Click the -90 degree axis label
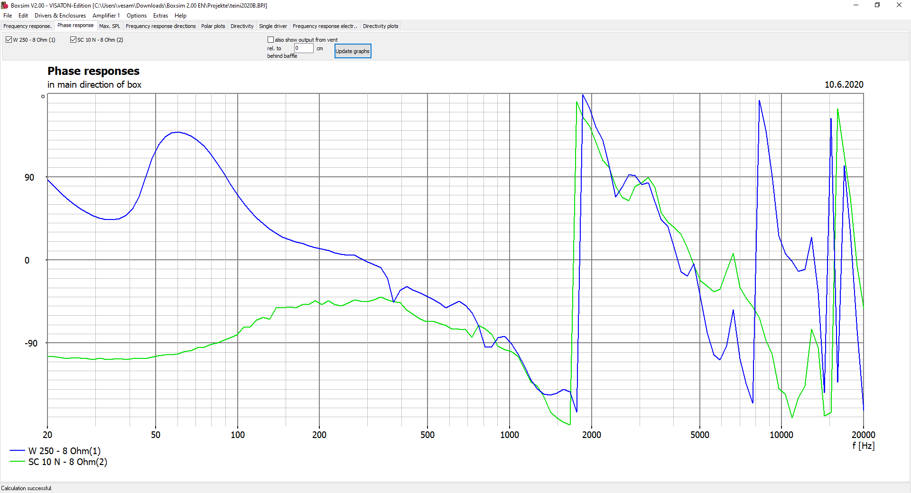911x493 pixels. coord(31,343)
